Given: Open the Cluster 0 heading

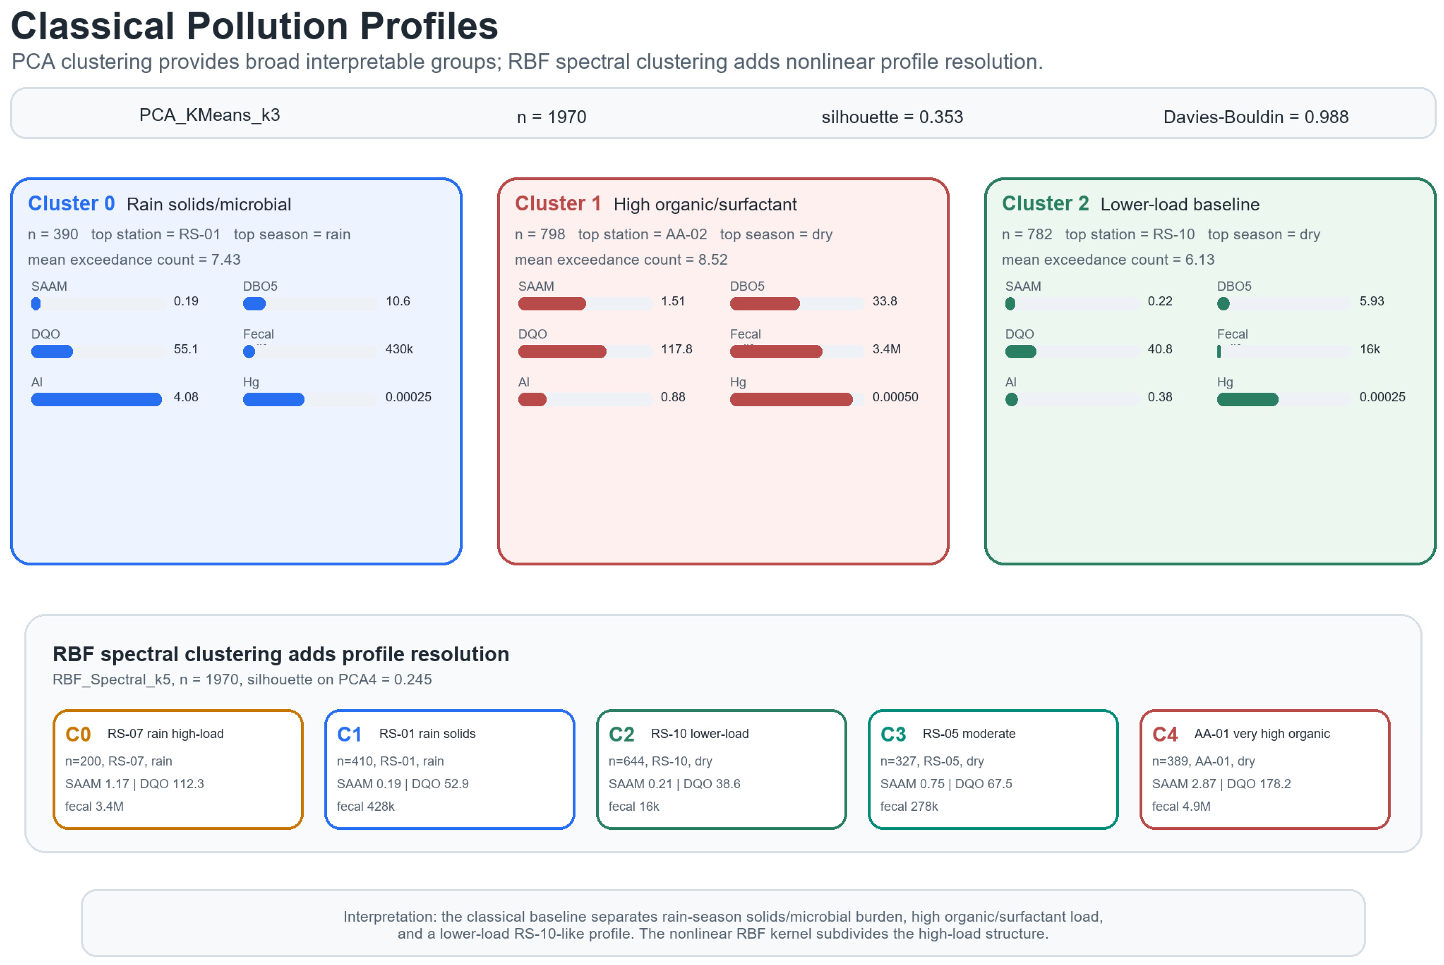Looking at the screenshot, I should click(71, 203).
